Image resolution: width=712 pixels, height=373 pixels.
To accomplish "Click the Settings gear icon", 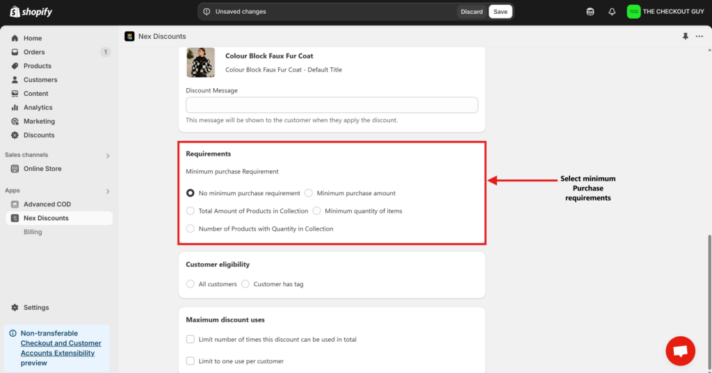I will [15, 308].
